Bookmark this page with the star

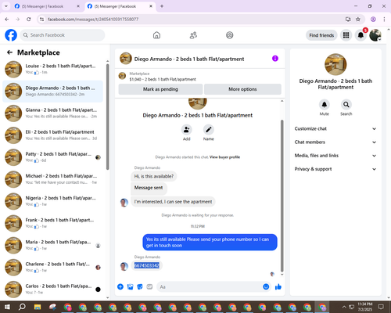[x=358, y=19]
